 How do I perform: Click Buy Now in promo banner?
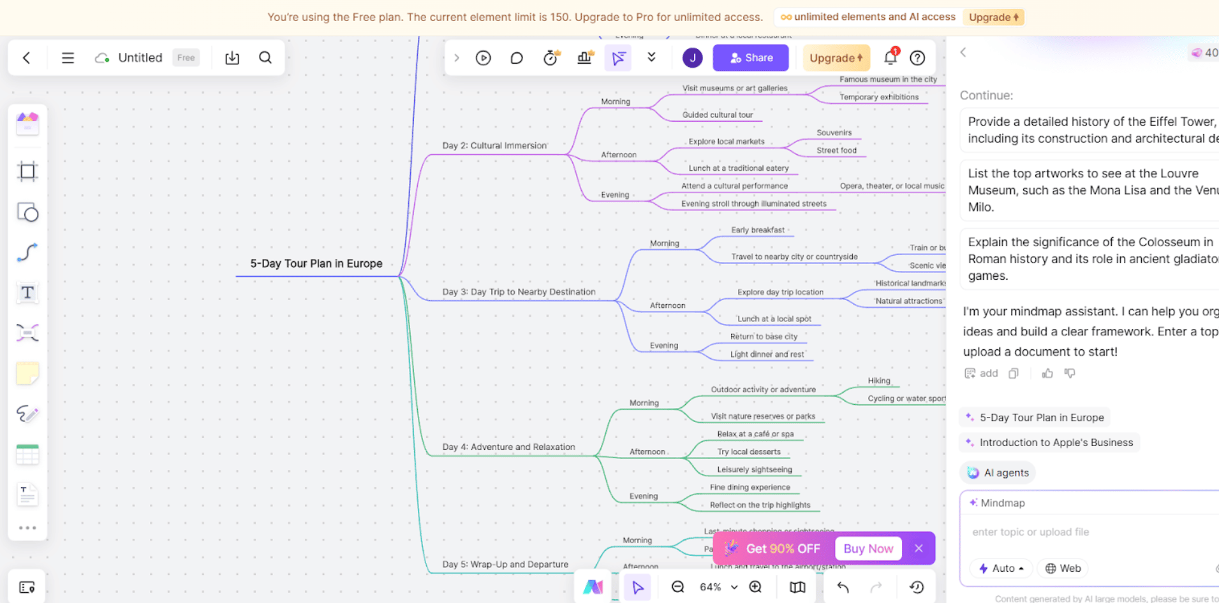point(868,549)
